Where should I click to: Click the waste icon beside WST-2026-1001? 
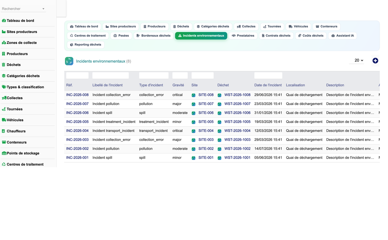220,158
